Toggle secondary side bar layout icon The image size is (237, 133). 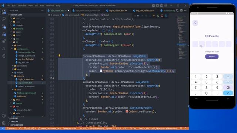tap(161, 6)
